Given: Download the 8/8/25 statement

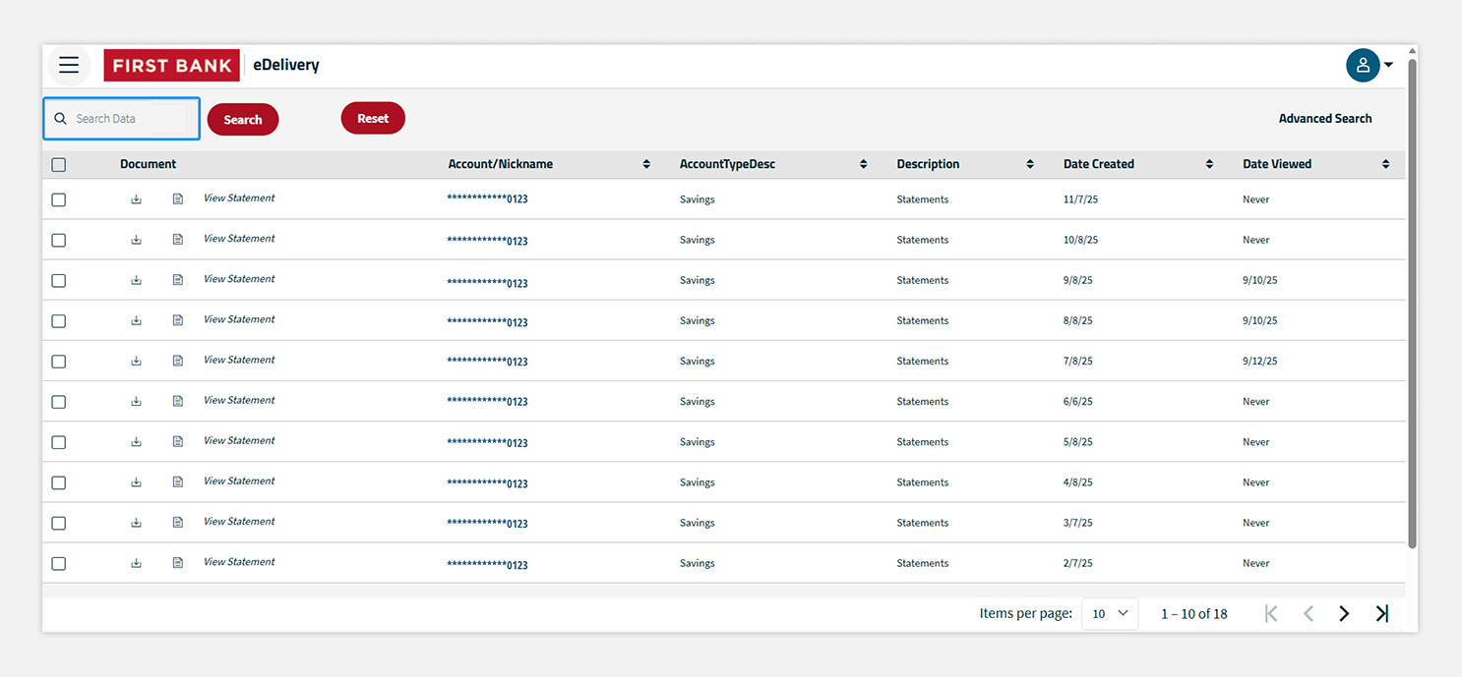Looking at the screenshot, I should [137, 320].
